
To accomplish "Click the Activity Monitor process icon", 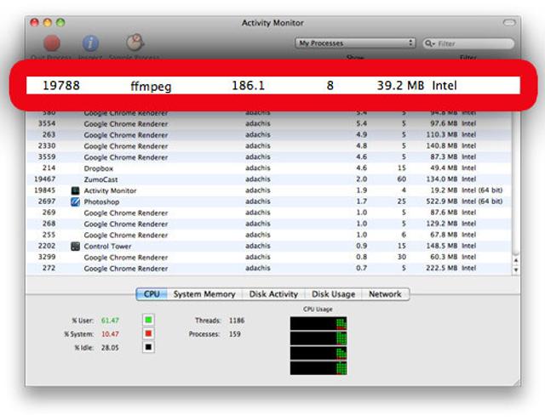I will [76, 191].
